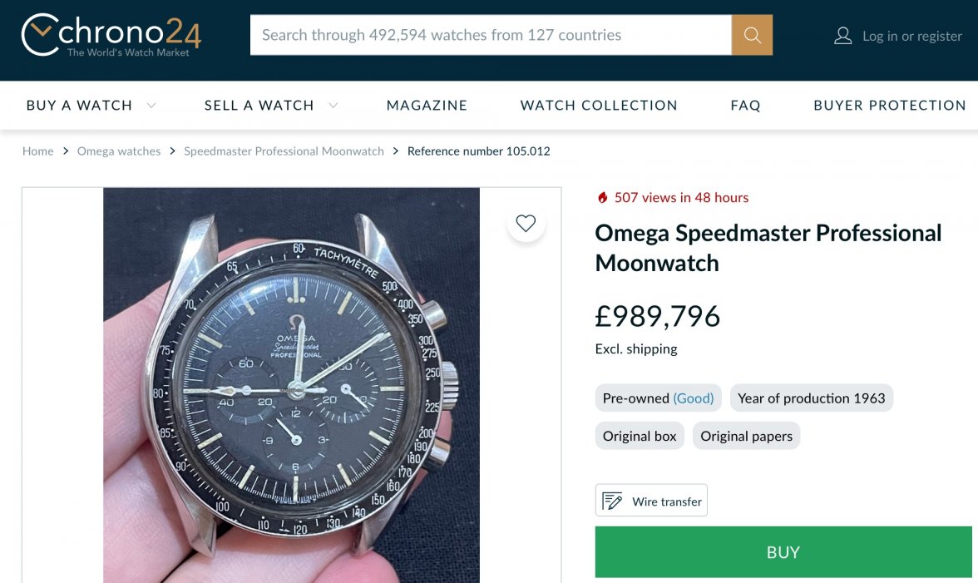Viewport: 978px width, 583px height.
Task: Open the Omega watches breadcrumb
Action: [119, 151]
